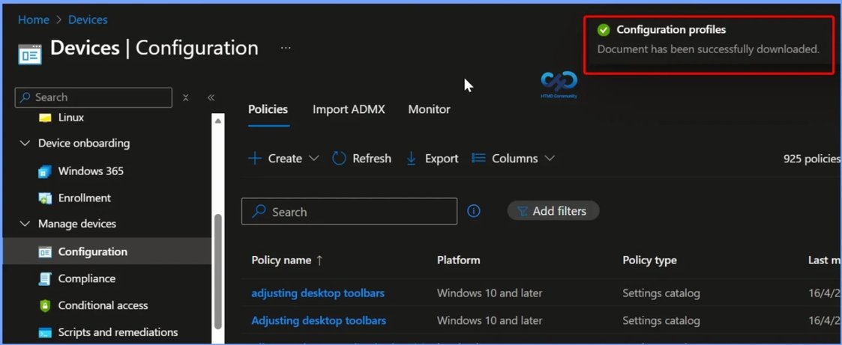Click Add filters button

[x=553, y=211]
